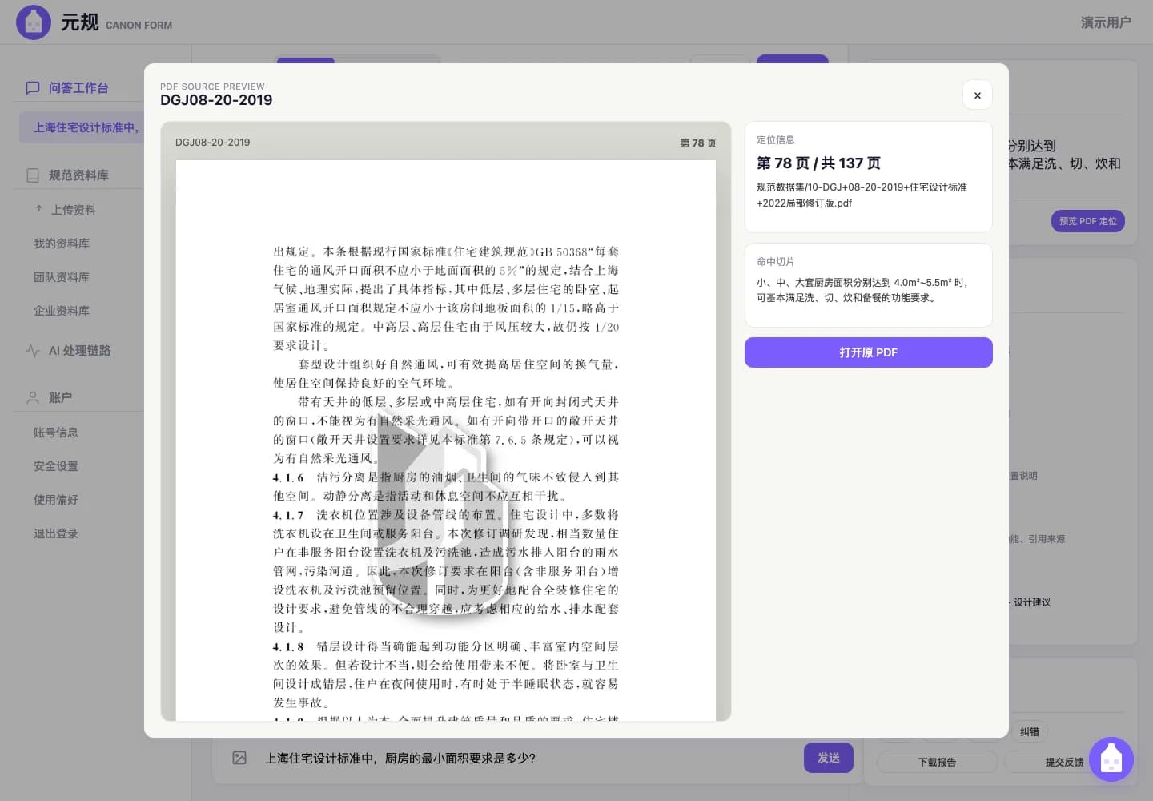Click 预览 PDF 定位 button
The image size is (1153, 801).
coord(1087,221)
